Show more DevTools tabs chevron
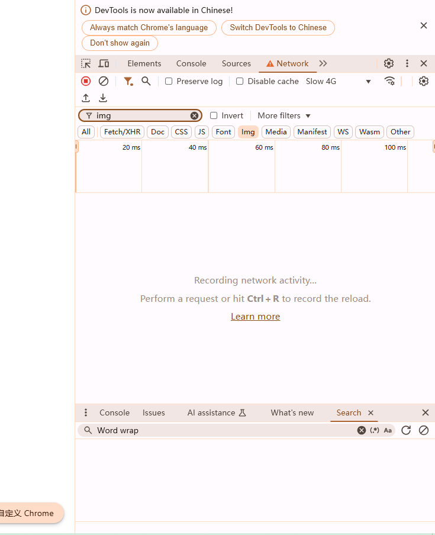 pos(323,63)
